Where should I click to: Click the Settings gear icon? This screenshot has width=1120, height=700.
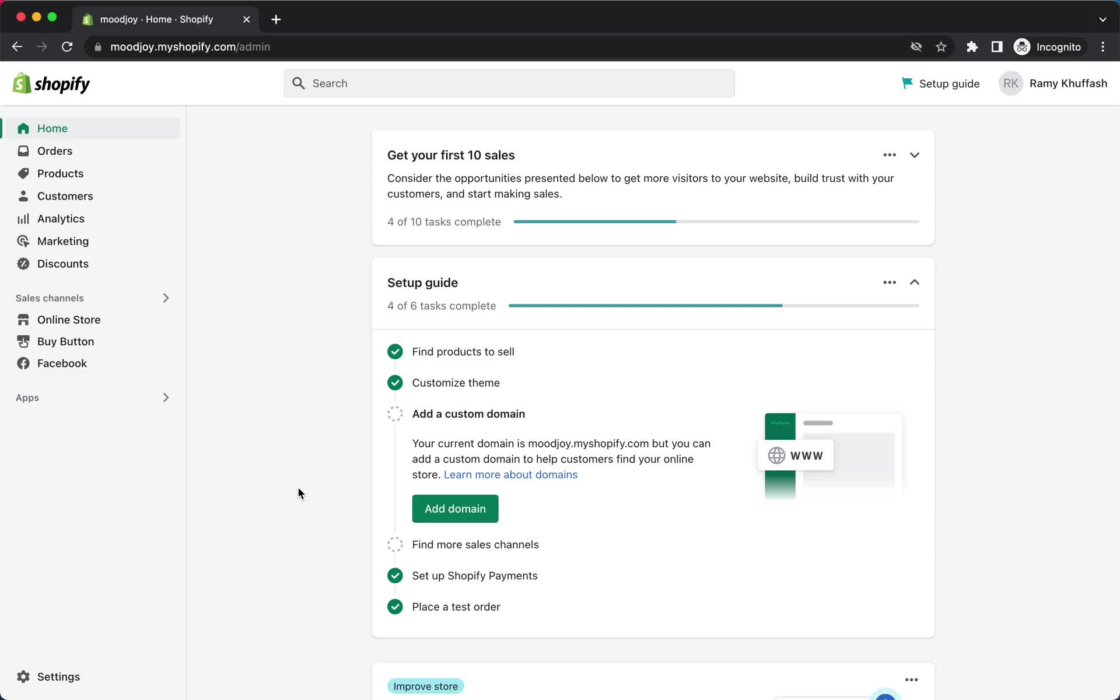pos(23,677)
